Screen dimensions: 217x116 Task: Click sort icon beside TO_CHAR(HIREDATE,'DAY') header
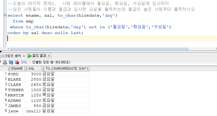coord(43,68)
